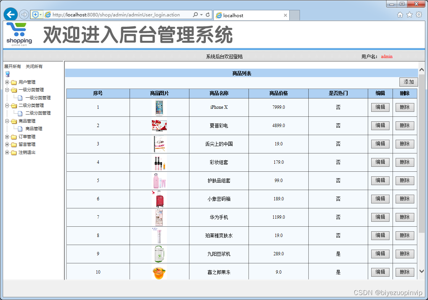428x300 pixels.
Task: Click the page icon beside 一级分类管理 child
Action: [x=20, y=98]
